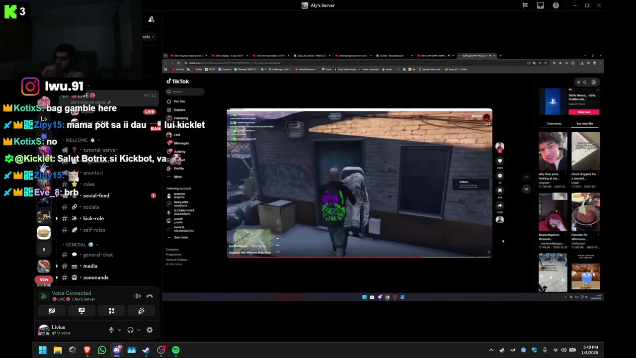Click TikTok search field in stream

185,91
